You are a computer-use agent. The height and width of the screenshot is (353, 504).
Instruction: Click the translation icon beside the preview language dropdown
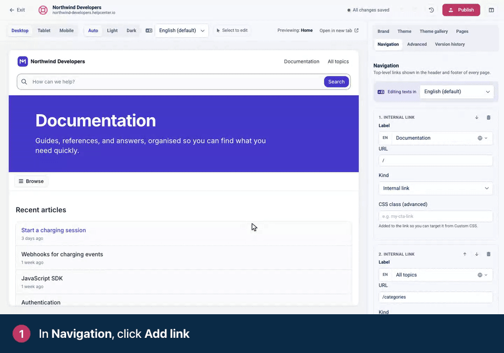coord(149,30)
